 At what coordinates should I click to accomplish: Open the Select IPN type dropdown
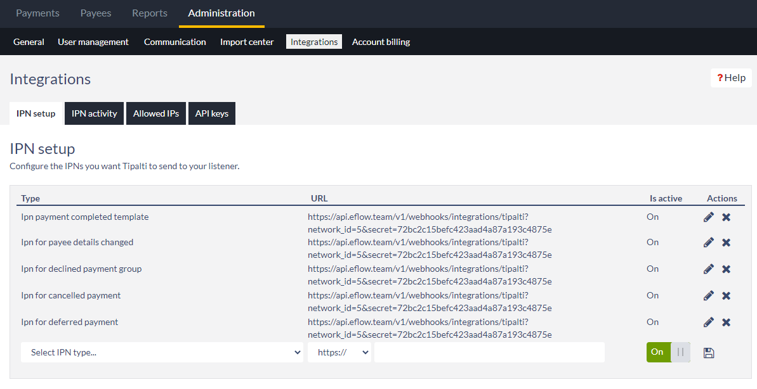click(162, 352)
